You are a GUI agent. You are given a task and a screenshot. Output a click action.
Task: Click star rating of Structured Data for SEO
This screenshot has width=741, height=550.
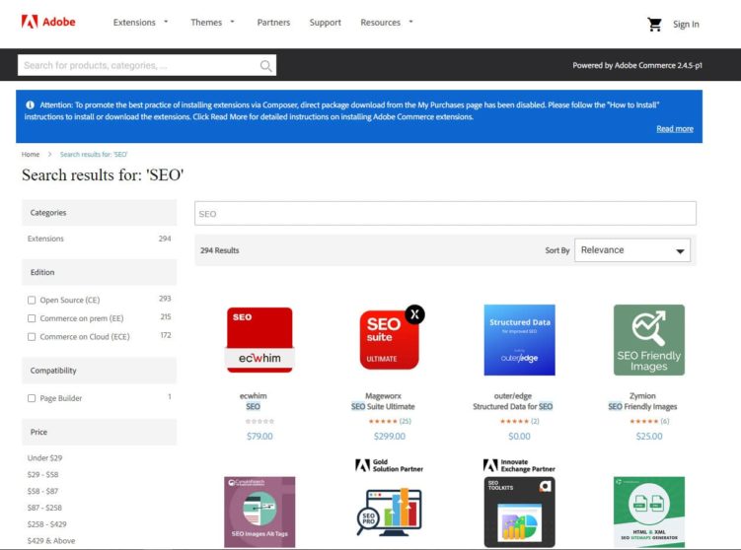click(514, 421)
